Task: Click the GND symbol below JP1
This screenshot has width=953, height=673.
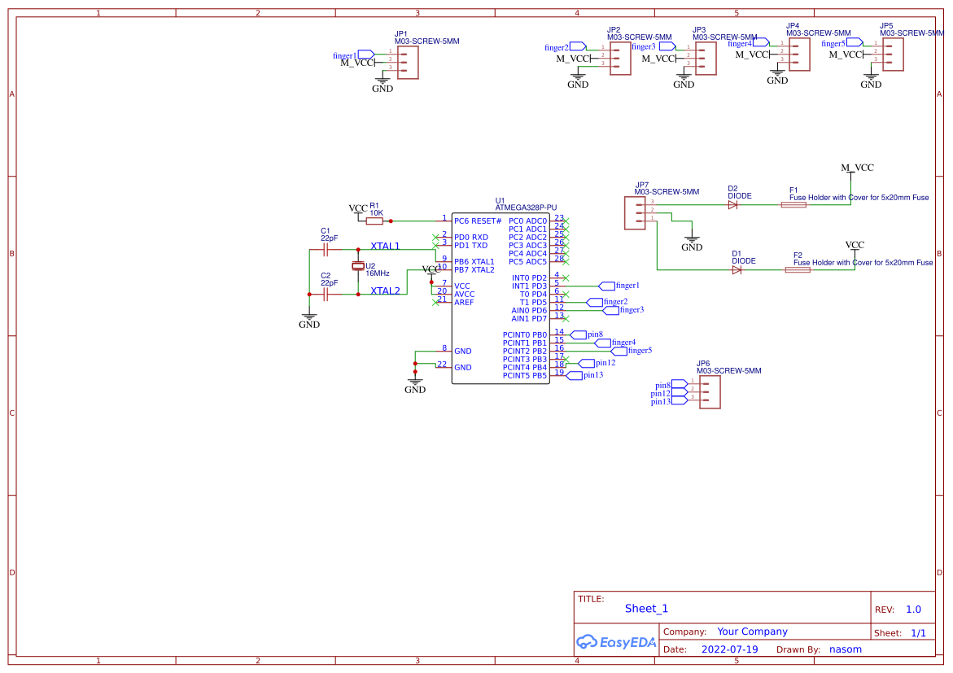Action: (383, 81)
